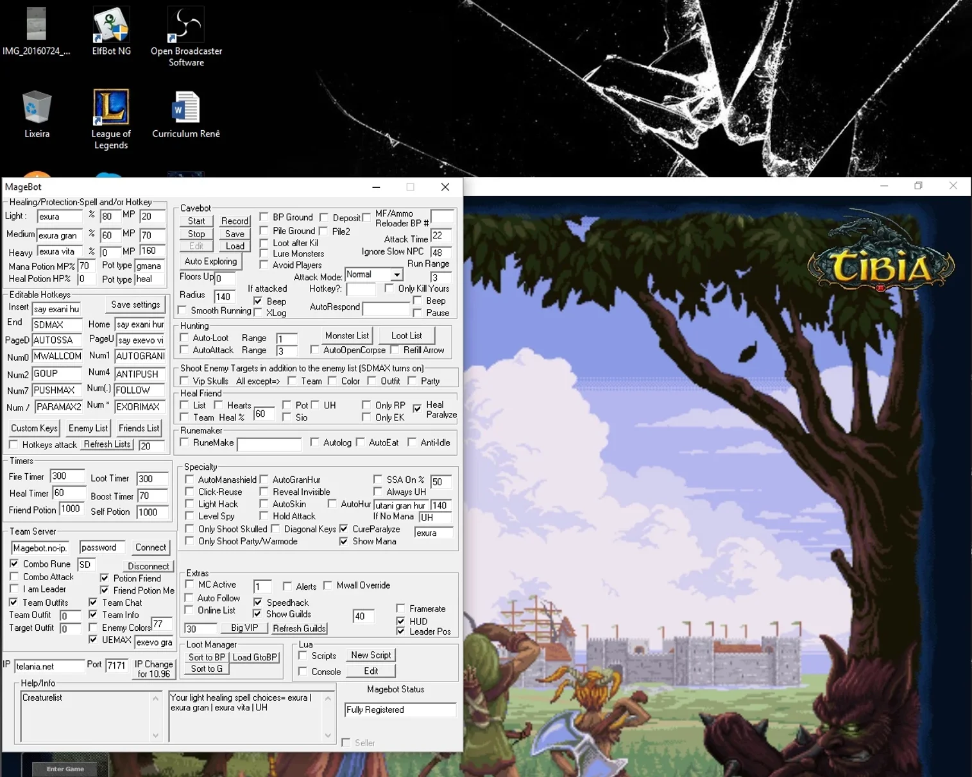Click the Edit script button
This screenshot has width=972, height=777.
(x=371, y=671)
